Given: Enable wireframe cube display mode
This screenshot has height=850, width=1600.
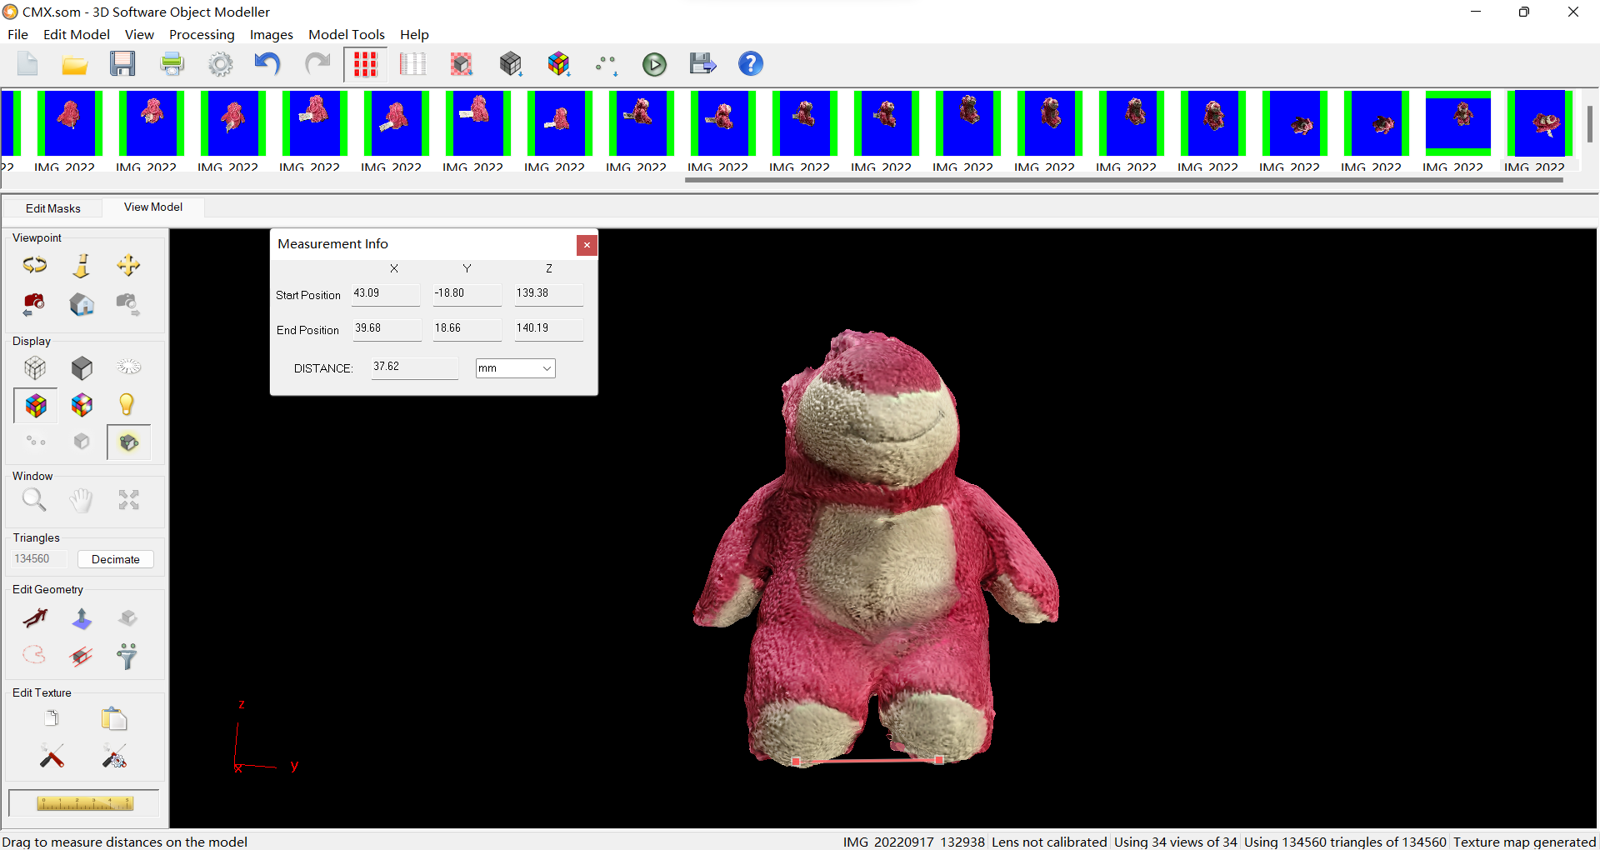Looking at the screenshot, I should pos(35,367).
